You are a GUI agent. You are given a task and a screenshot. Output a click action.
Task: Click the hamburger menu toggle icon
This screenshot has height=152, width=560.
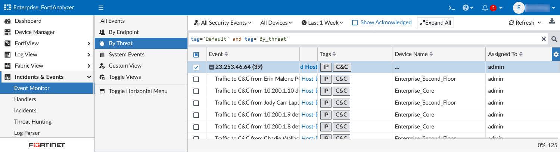click(x=101, y=7)
